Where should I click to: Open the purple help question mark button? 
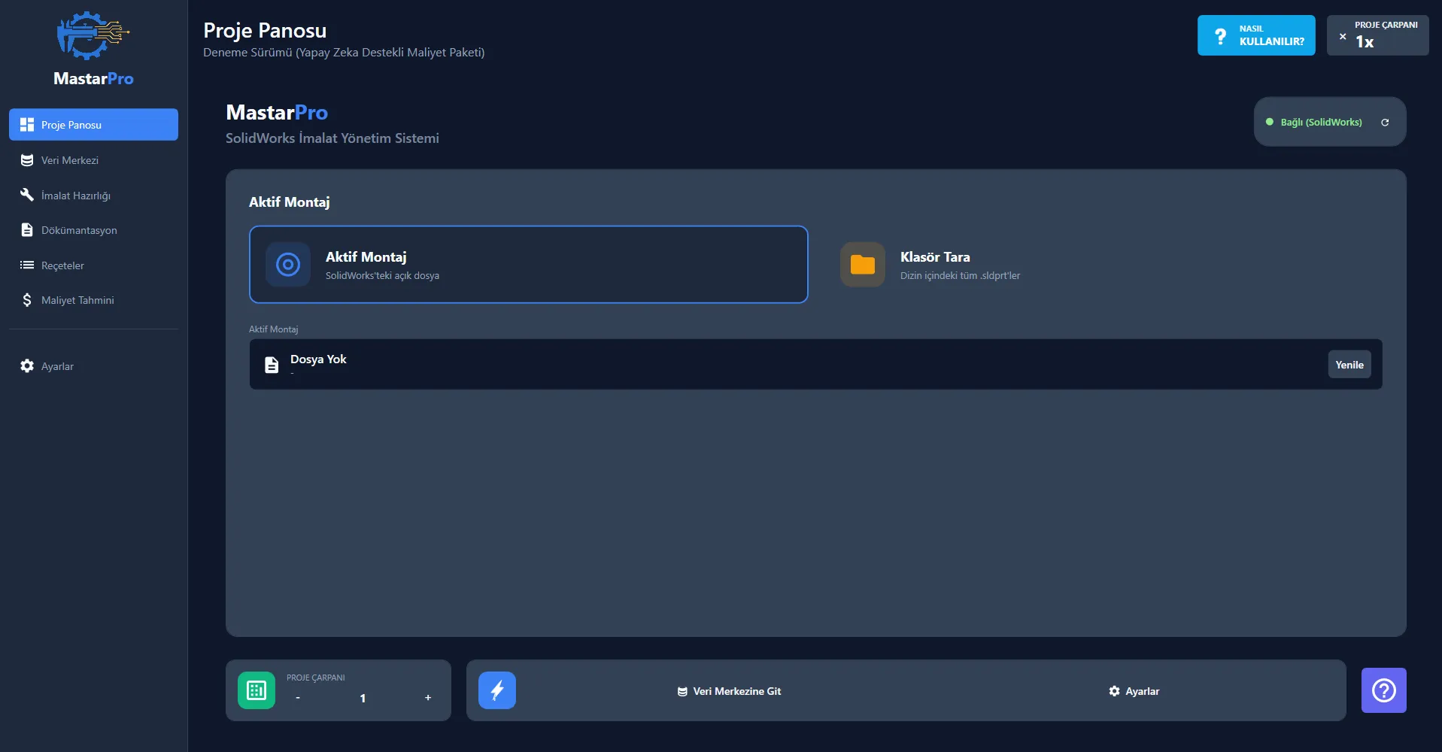[1383, 690]
